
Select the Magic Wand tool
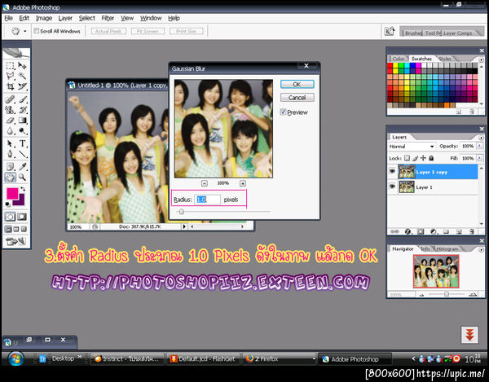22,76
